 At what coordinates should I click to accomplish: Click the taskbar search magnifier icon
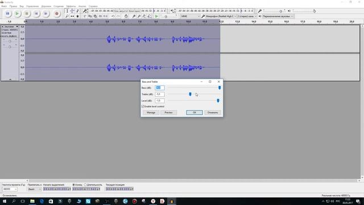(14, 201)
